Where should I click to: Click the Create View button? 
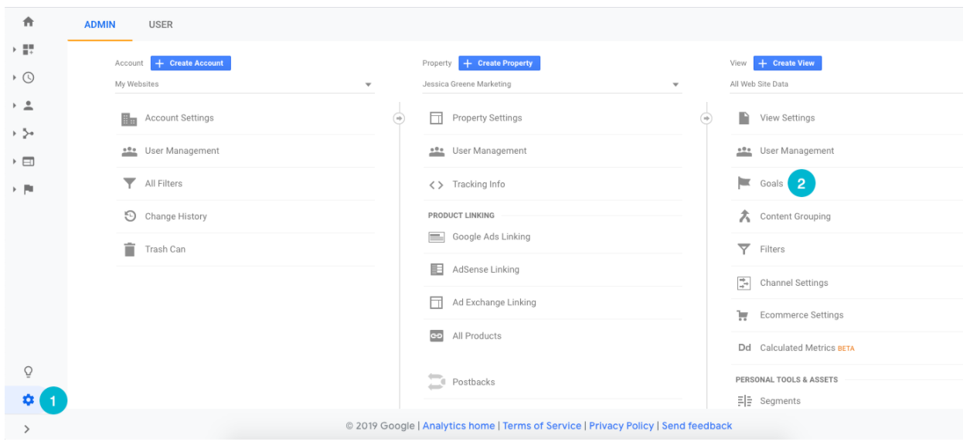point(788,63)
